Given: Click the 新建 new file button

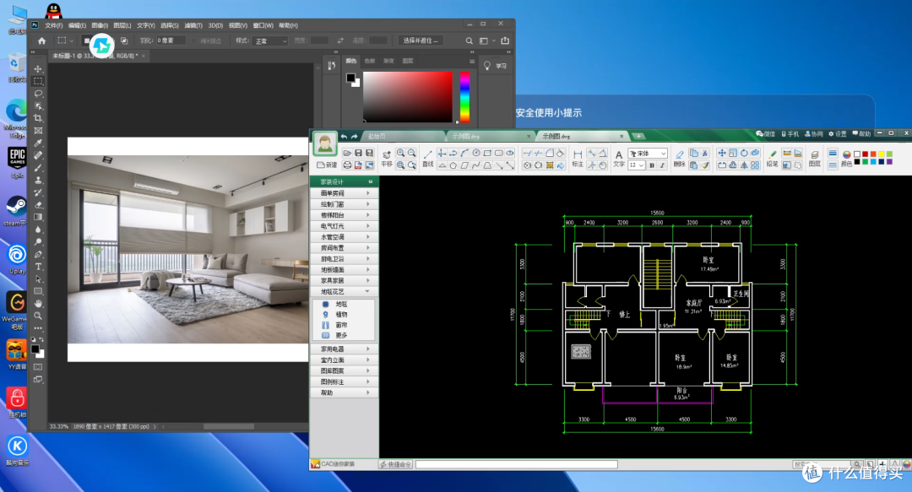Looking at the screenshot, I should (327, 165).
